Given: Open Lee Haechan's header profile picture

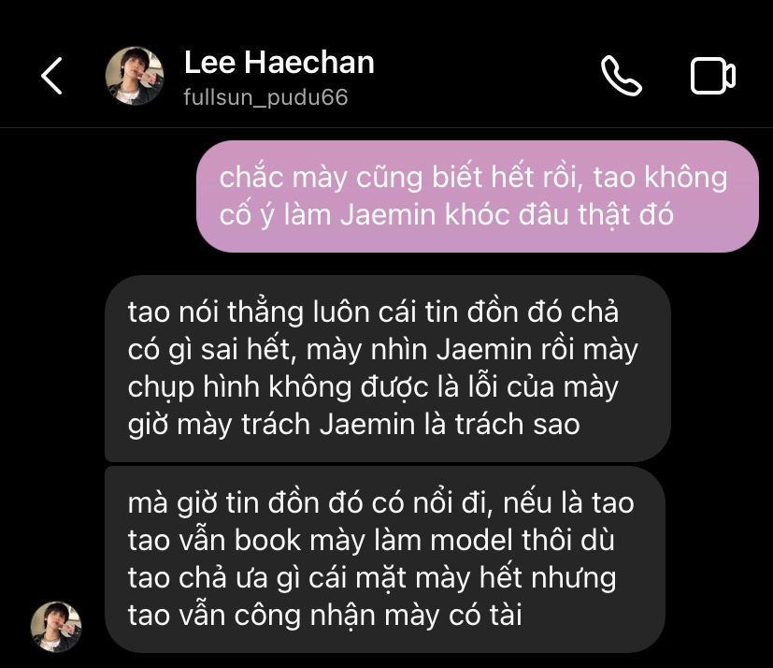Looking at the screenshot, I should tap(135, 76).
